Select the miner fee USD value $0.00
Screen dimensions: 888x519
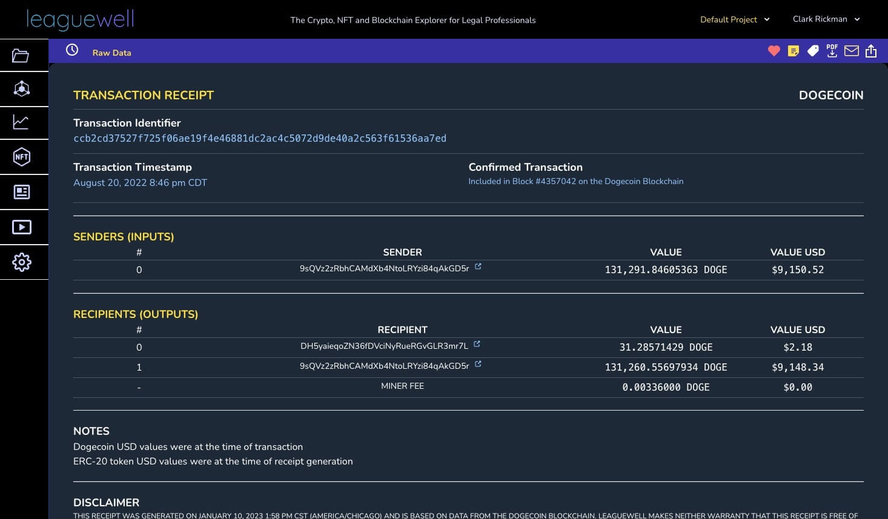[798, 387]
